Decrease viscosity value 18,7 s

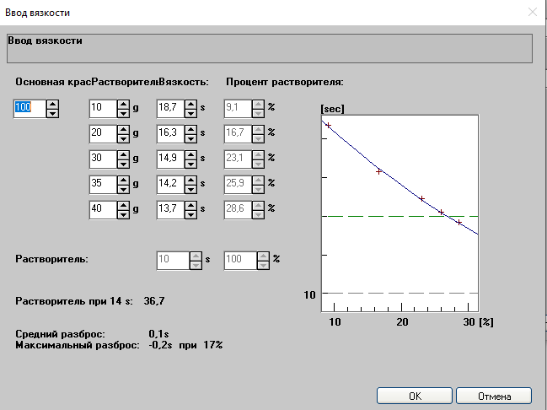190,113
